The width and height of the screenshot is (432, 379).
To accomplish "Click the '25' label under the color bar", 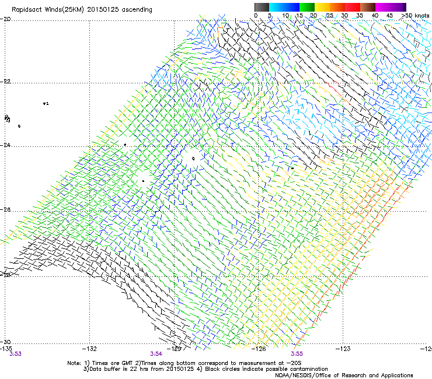I will [329, 16].
